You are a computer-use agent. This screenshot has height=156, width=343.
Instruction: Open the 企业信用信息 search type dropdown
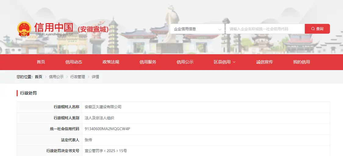coord(197,29)
